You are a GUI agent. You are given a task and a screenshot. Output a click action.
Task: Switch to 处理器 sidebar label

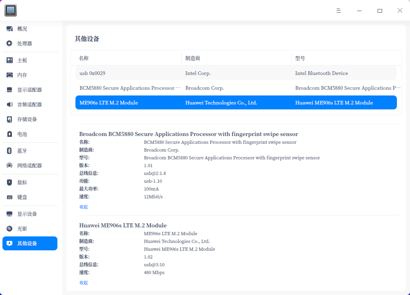25,43
